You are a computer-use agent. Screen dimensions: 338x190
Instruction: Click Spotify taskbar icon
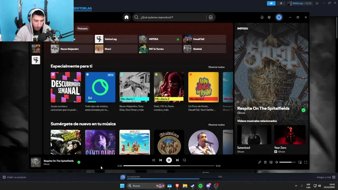click(200, 186)
